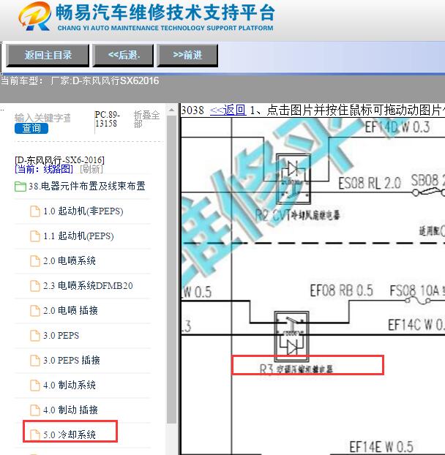Click the ES08 RL 2.0 wire label
The width and height of the screenshot is (445, 455).
[x=369, y=184]
